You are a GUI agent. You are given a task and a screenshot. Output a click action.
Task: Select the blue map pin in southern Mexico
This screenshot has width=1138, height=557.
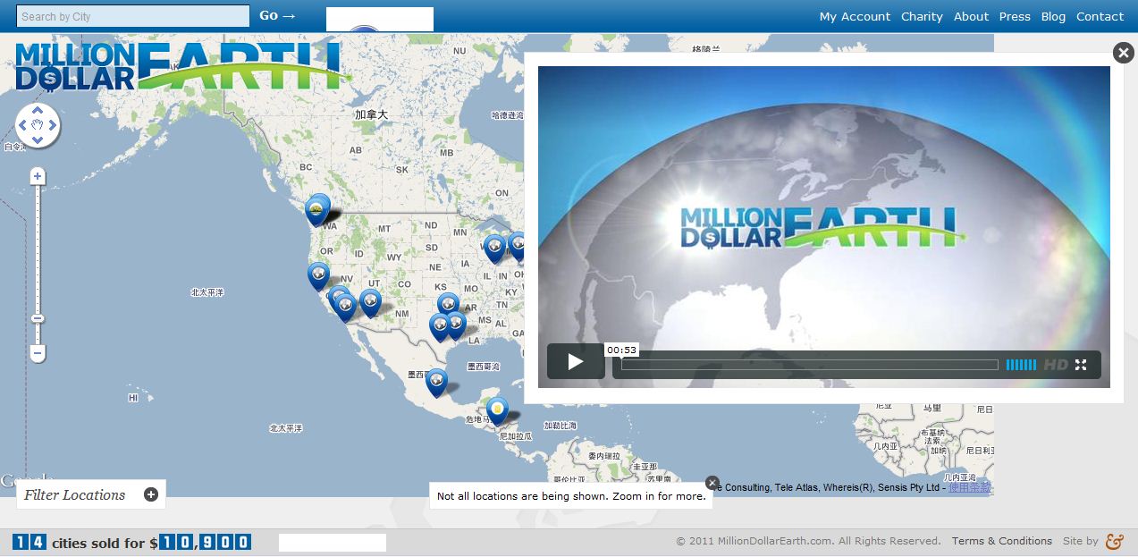[x=435, y=383]
